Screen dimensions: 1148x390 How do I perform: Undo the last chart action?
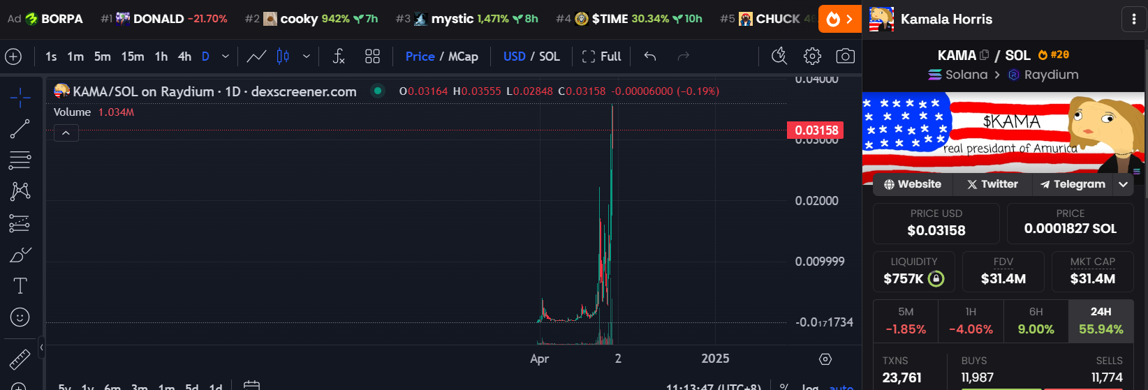pos(650,57)
